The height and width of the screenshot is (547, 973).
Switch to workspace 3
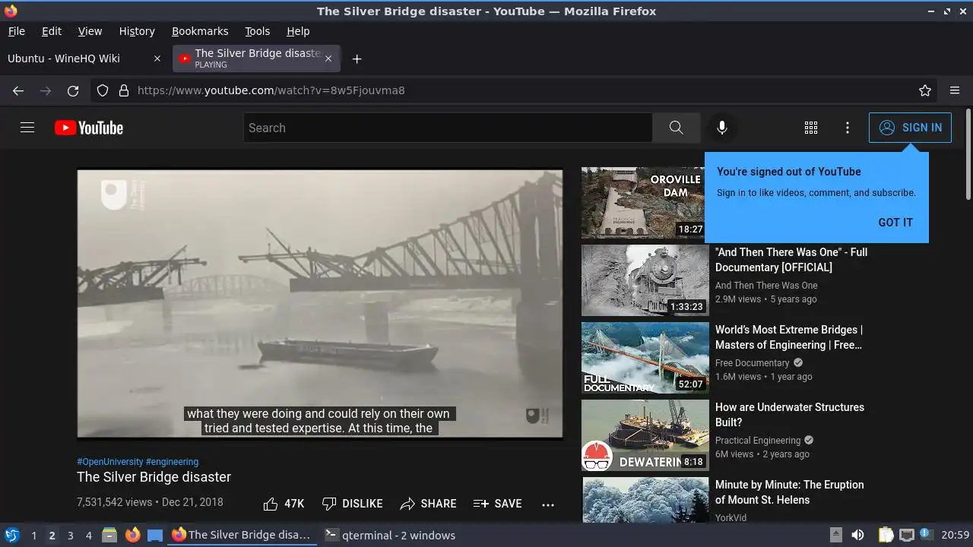pyautogui.click(x=70, y=536)
